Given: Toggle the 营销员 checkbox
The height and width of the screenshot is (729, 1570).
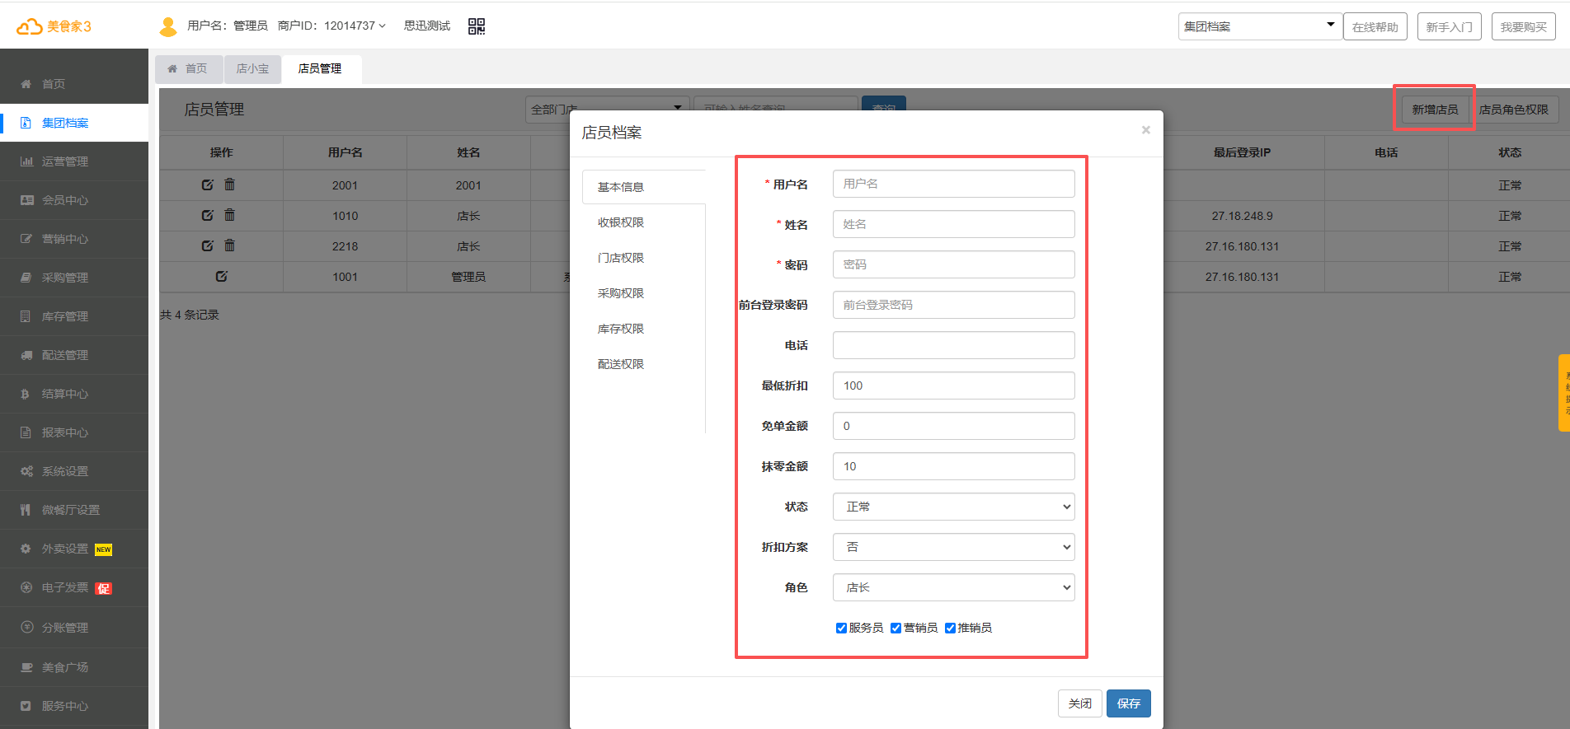Looking at the screenshot, I should [895, 628].
